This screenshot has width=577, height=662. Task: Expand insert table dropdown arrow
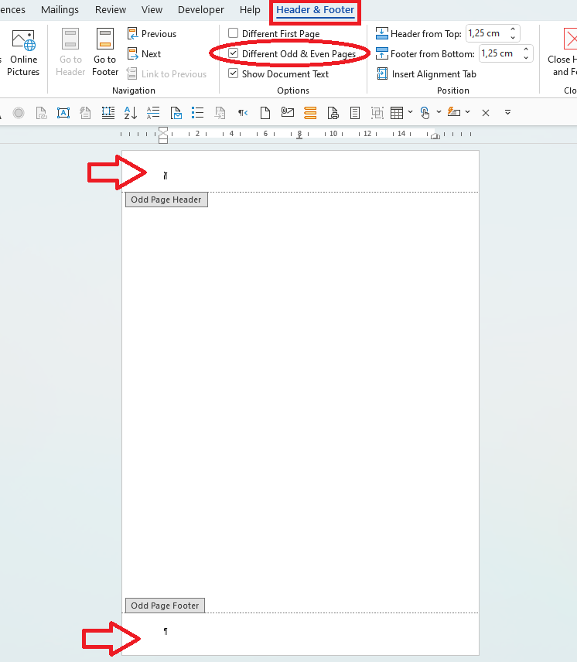410,112
